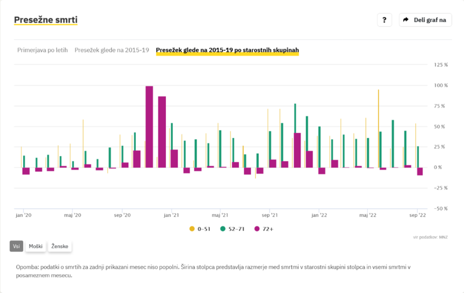464x293 pixels.
Task: Select the Presežek glede na 2015-19 tab
Action: click(x=112, y=50)
